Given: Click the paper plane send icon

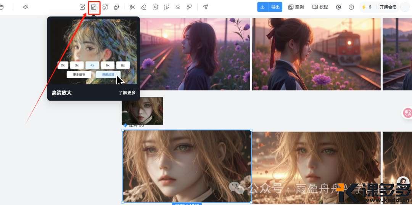Looking at the screenshot, I should click(205, 7).
